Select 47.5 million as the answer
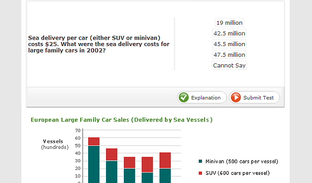 [229, 55]
